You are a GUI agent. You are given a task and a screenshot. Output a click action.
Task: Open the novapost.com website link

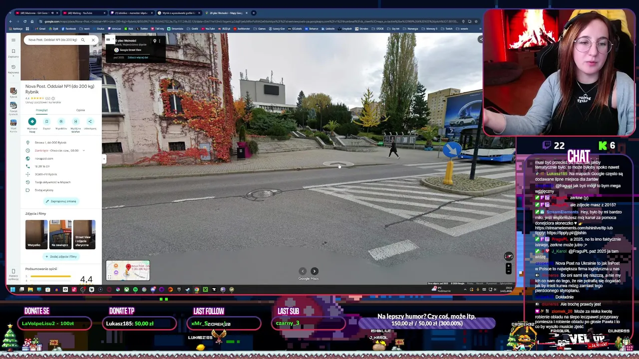pyautogui.click(x=44, y=159)
